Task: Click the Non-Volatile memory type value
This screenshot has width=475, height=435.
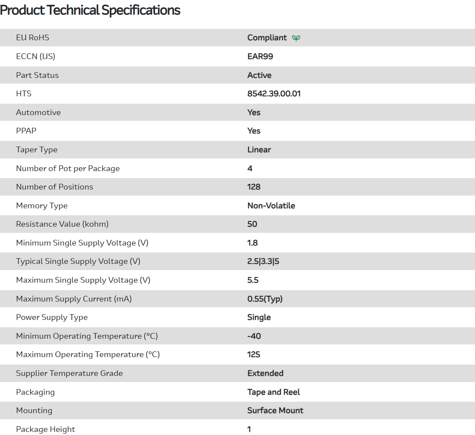Action: click(271, 206)
